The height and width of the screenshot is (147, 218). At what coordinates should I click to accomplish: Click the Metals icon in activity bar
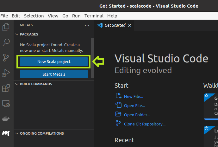tap(6, 133)
